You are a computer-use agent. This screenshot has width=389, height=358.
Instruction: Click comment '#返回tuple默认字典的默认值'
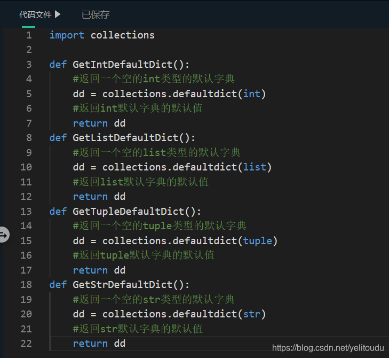[x=144, y=255]
